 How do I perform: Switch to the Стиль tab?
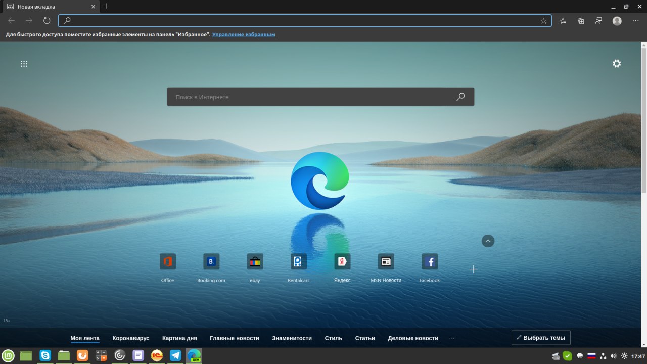[334, 338]
